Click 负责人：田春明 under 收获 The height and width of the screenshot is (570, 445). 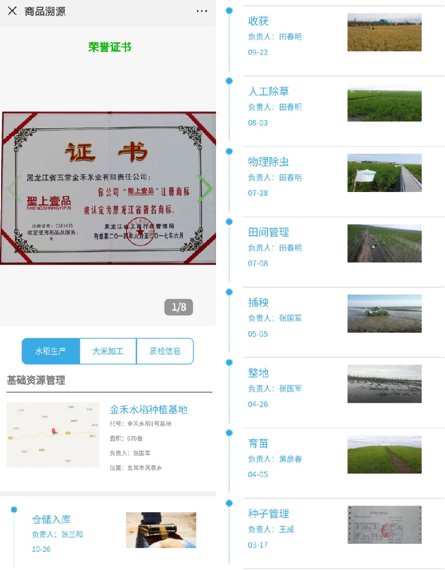[x=275, y=37]
